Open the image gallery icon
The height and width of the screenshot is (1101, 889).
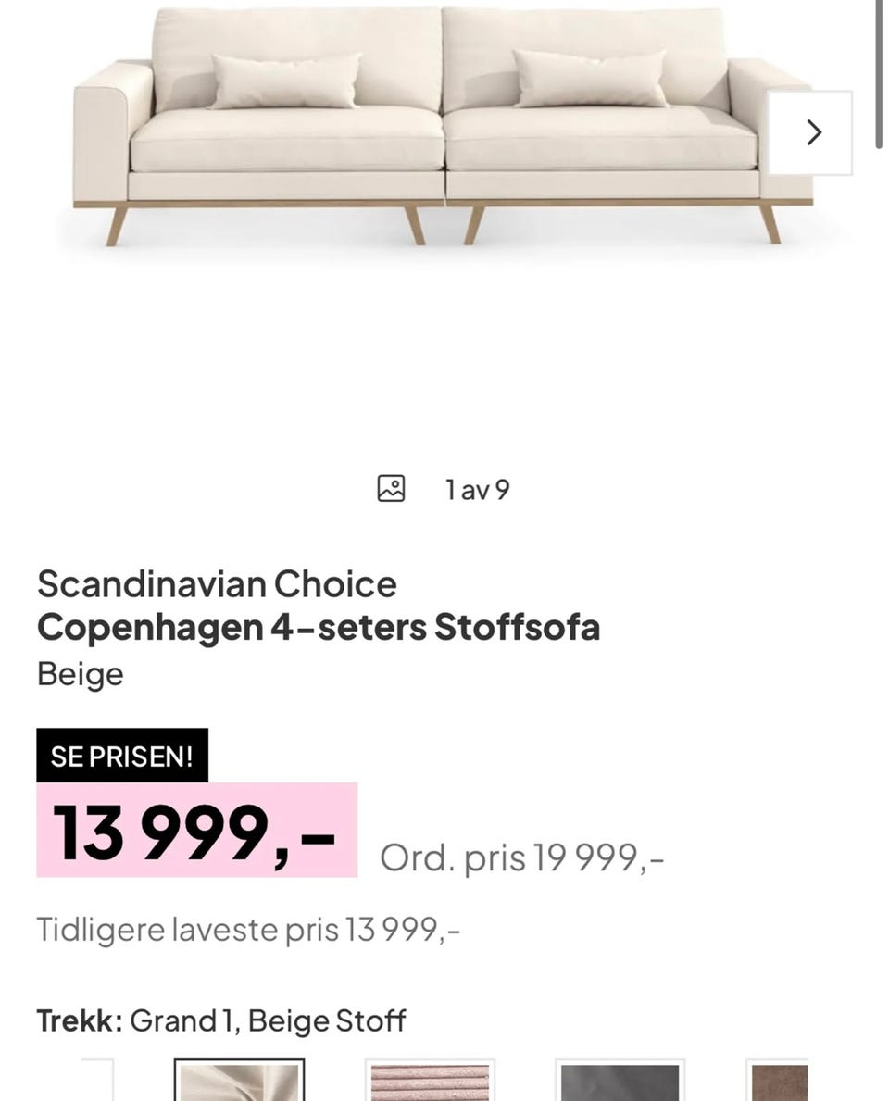pos(391,489)
